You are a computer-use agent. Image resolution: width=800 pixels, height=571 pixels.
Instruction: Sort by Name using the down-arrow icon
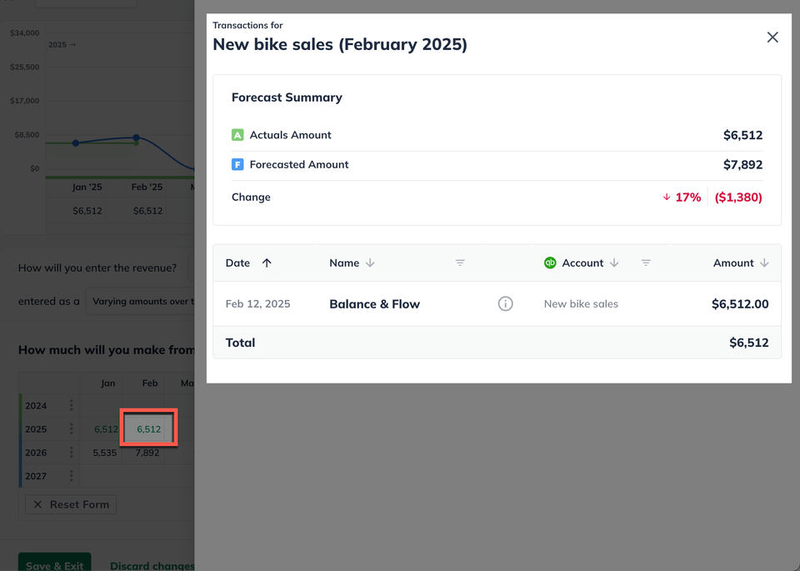pos(370,263)
